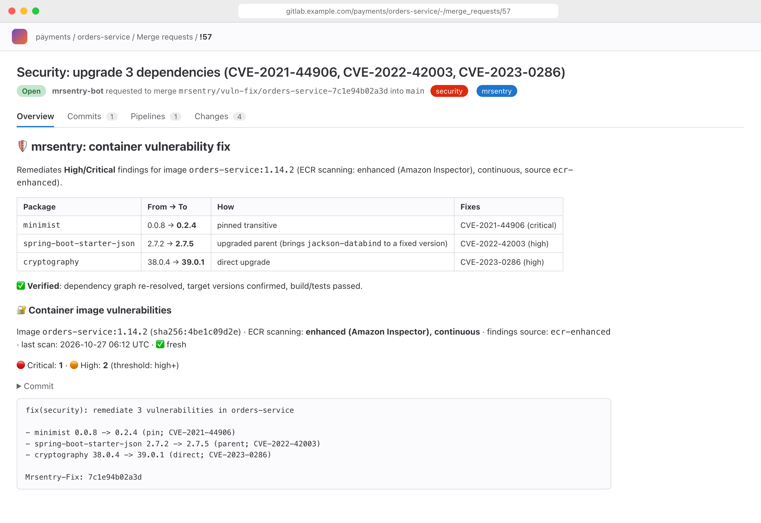Click the red security label

(449, 91)
